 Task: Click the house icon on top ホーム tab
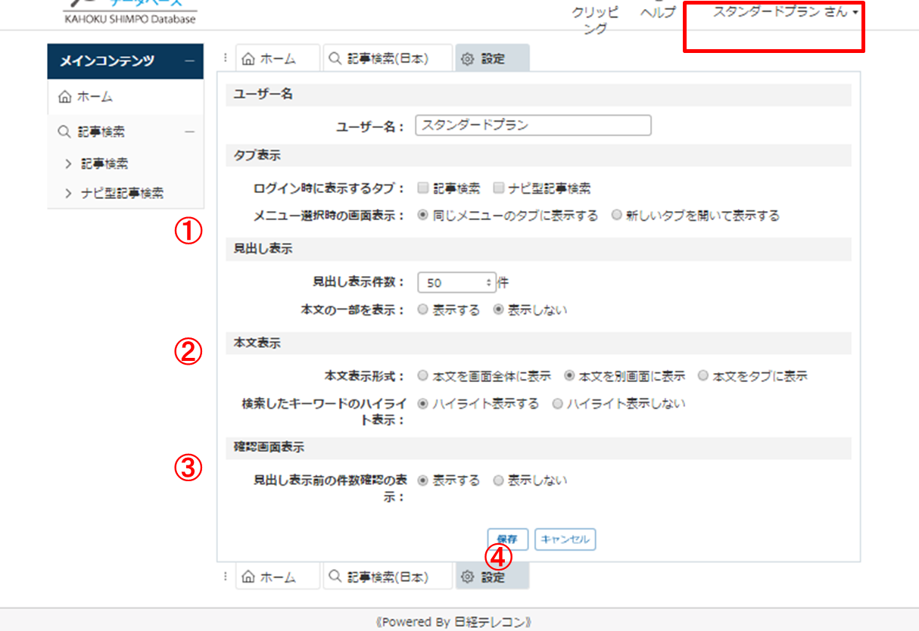pos(248,59)
